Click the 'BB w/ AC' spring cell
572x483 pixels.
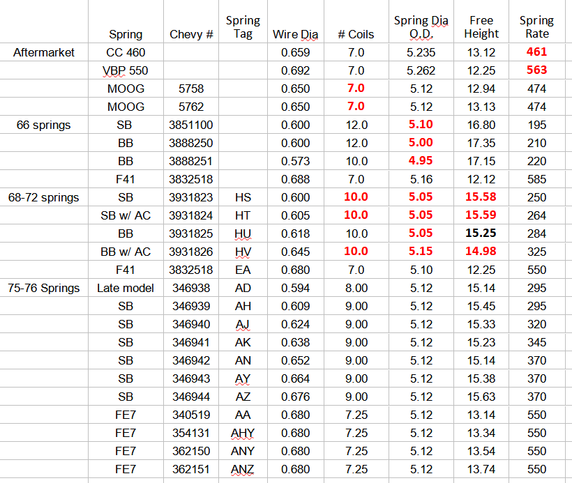point(126,252)
